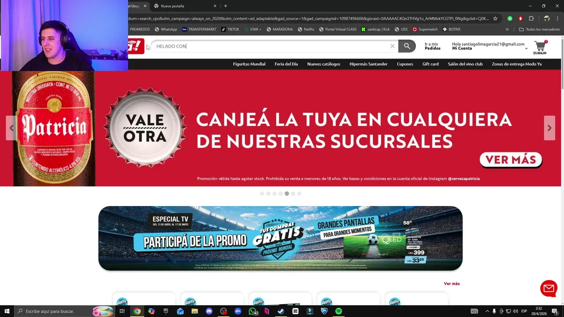Open the Especial TV promo banner
The width and height of the screenshot is (564, 317).
point(280,238)
